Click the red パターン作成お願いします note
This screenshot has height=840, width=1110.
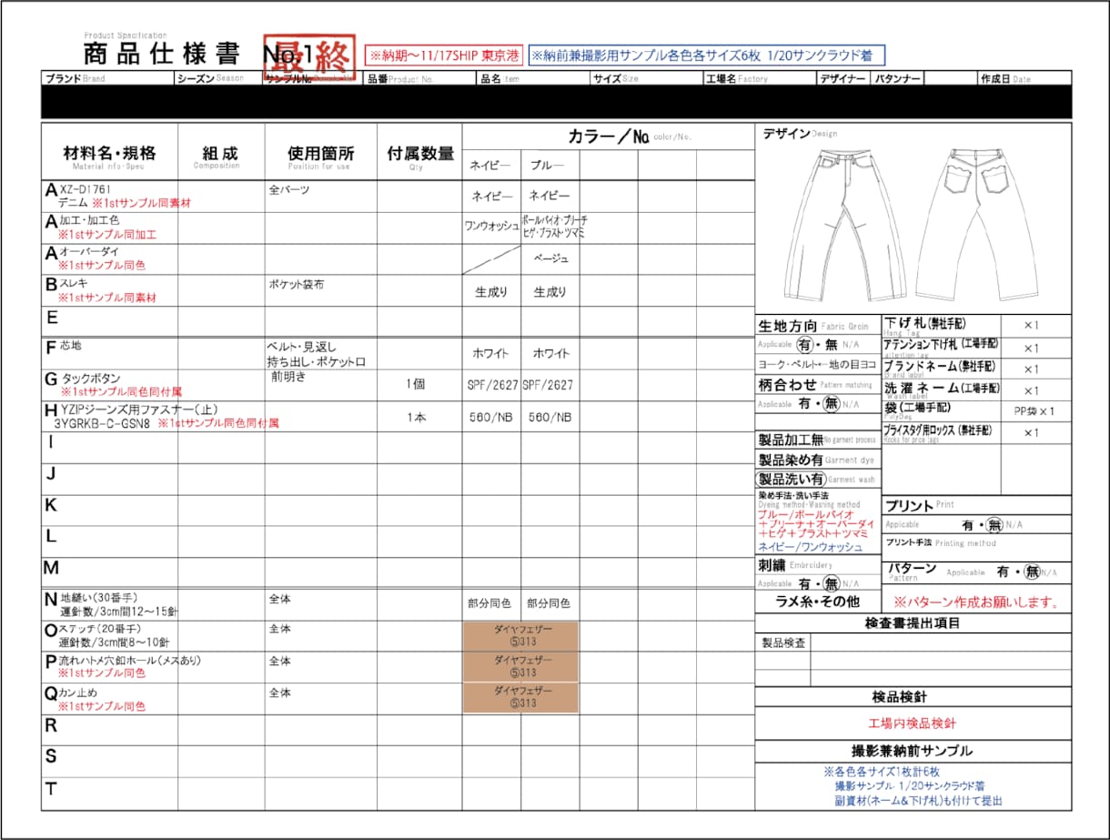tap(975, 602)
